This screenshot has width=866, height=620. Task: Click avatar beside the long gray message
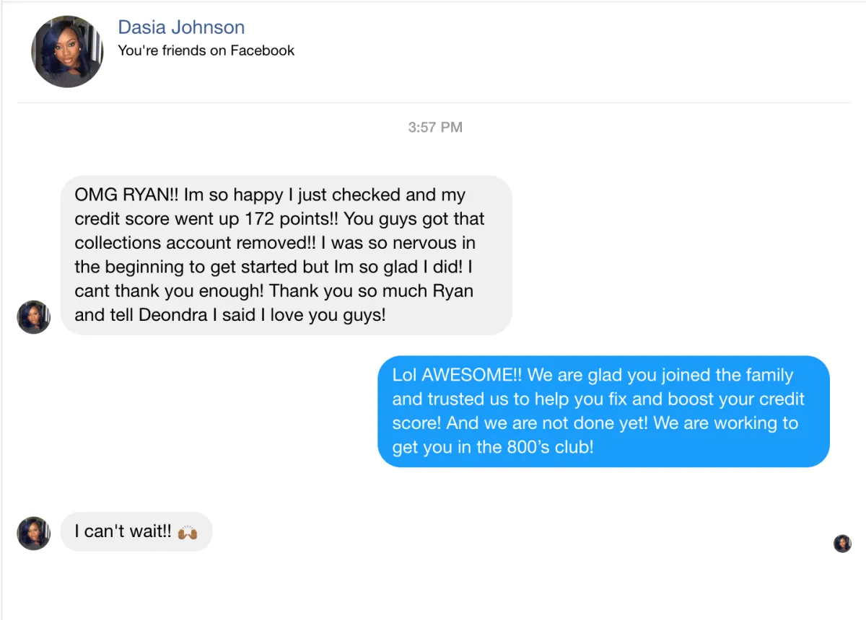pos(34,317)
